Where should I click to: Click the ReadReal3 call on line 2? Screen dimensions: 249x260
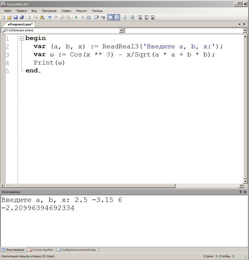pos(120,46)
